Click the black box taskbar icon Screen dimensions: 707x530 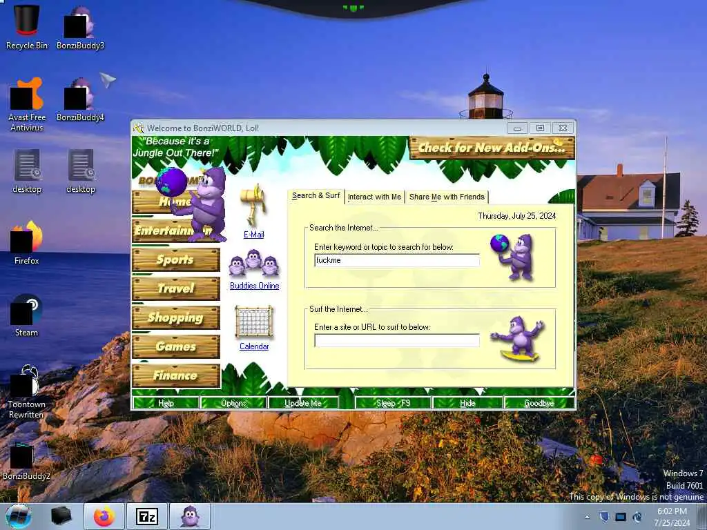click(61, 516)
